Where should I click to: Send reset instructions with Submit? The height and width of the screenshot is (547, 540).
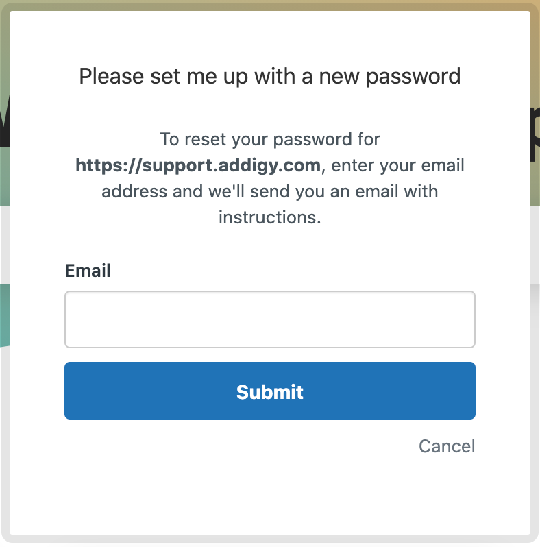click(269, 391)
